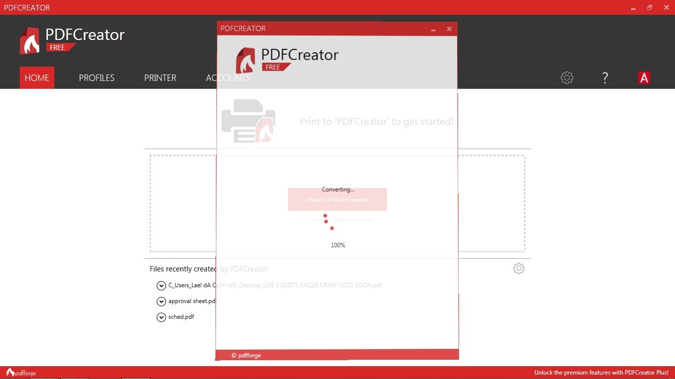
Task: Close the converting PDFCreator dialog
Action: point(449,29)
